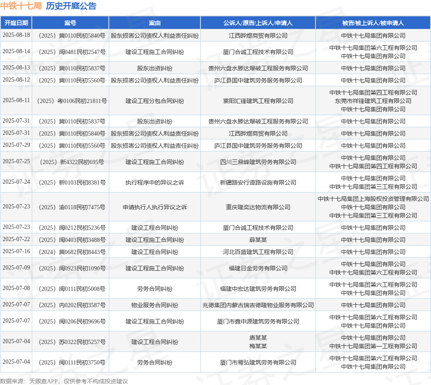
Task: Select the 案号 column header
Action: point(70,23)
